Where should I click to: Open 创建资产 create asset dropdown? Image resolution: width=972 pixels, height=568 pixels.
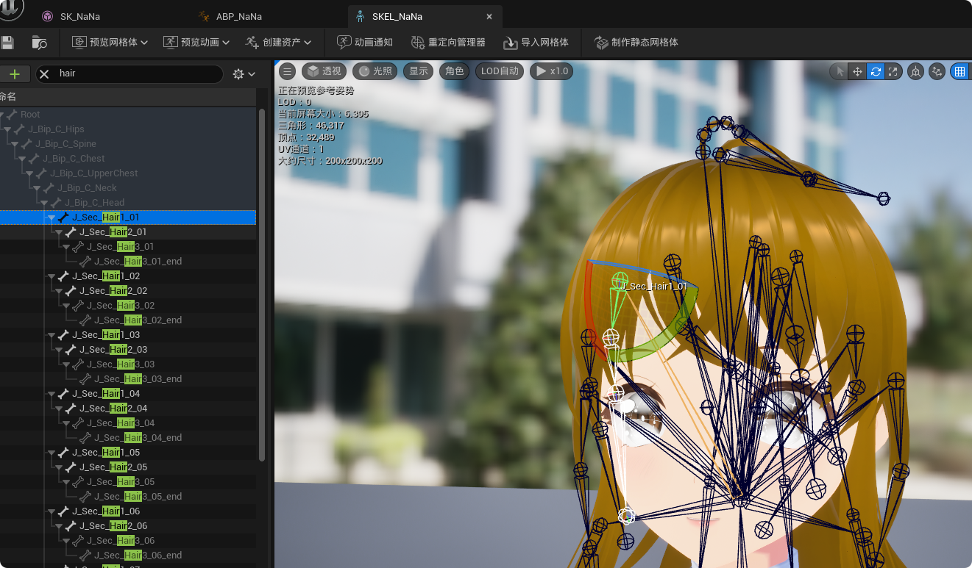click(x=279, y=43)
